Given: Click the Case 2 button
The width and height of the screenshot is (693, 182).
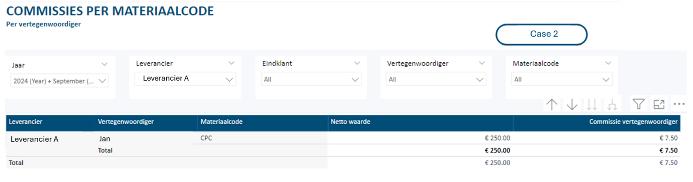Looking at the screenshot, I should click(x=541, y=34).
